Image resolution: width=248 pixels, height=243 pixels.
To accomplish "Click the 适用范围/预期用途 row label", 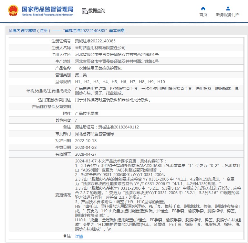I will point(54,100).
